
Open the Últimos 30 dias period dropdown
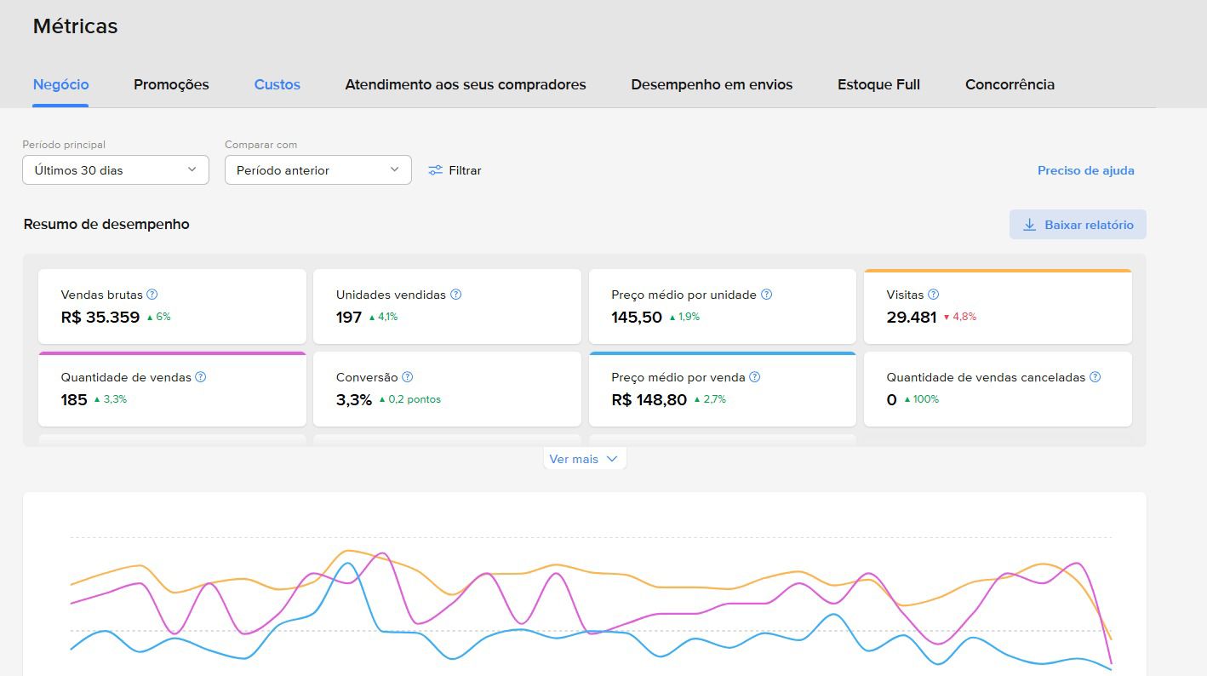115,169
